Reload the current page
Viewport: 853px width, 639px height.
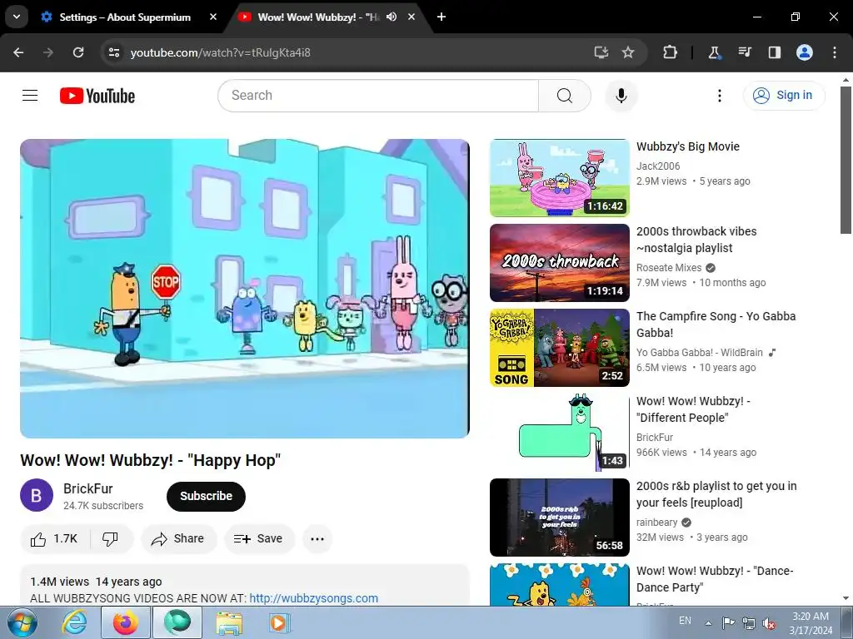tap(78, 52)
